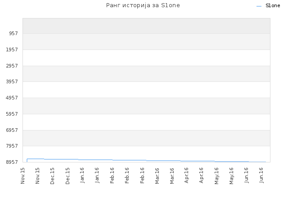Screen dimensions: 288x216
Task: Click the first Apr.16 date label
Action: (x=186, y=175)
